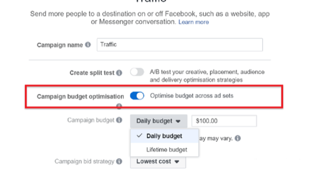Open the Learn more link
Viewport: 309px width, 176px height.
193,22
